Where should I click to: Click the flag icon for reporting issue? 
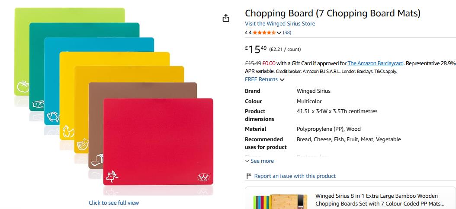pos(249,176)
